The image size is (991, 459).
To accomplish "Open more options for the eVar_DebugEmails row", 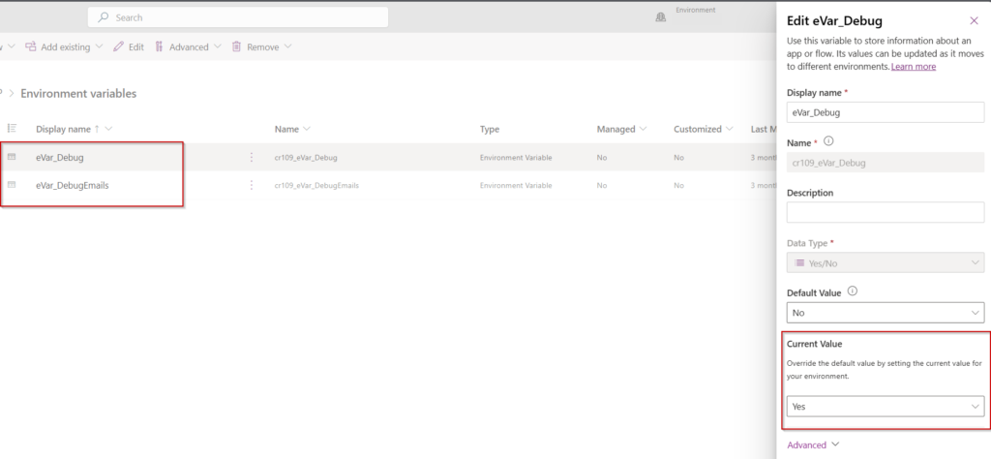I will 252,185.
